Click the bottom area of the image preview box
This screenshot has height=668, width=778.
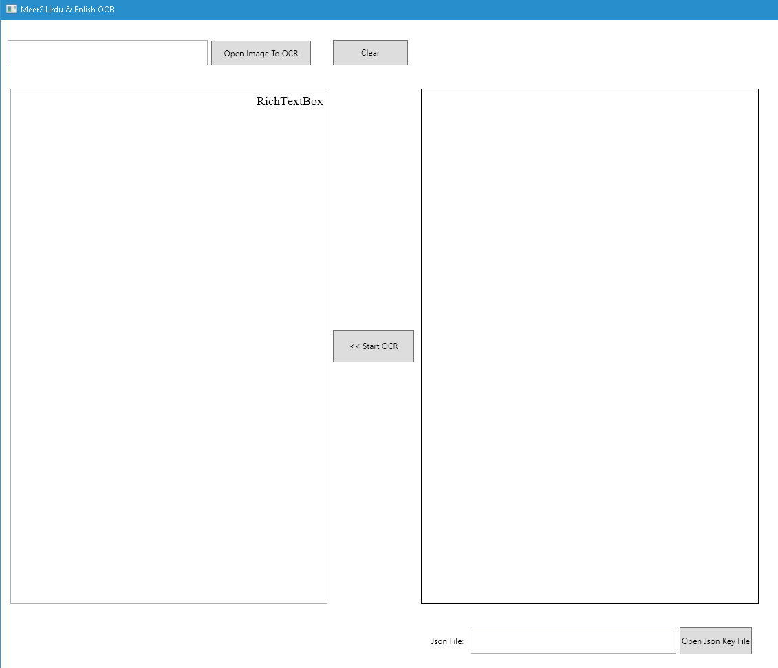pyautogui.click(x=590, y=584)
